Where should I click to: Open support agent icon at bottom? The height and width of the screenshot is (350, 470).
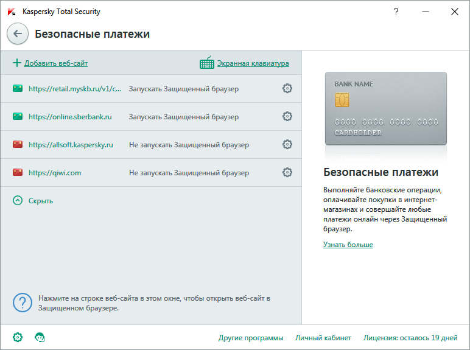click(40, 337)
